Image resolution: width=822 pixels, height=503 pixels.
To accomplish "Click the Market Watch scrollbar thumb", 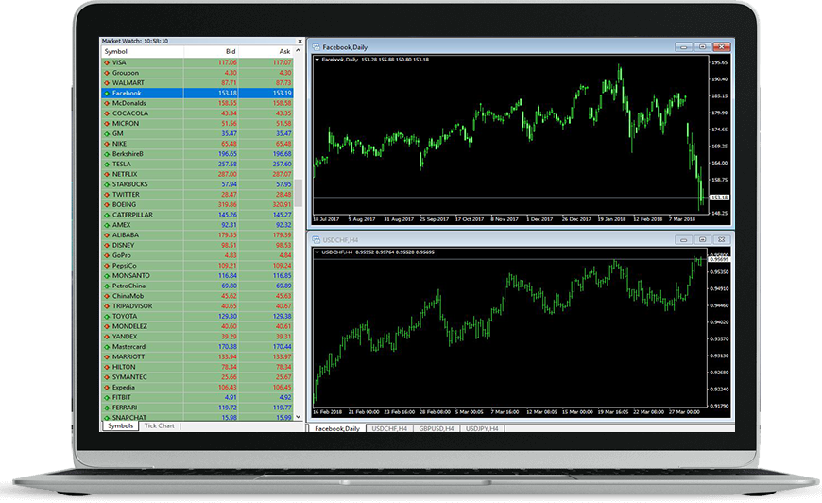I will click(x=299, y=193).
